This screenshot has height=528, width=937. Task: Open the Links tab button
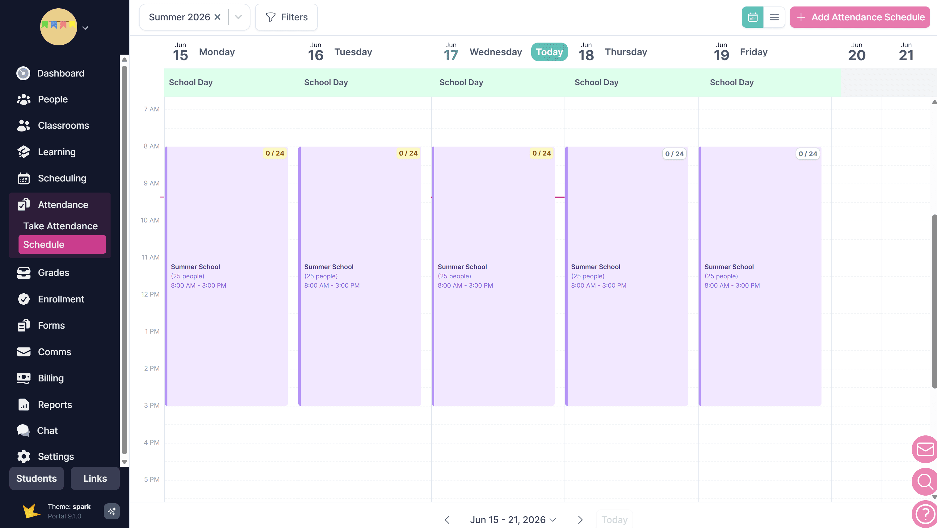point(95,478)
